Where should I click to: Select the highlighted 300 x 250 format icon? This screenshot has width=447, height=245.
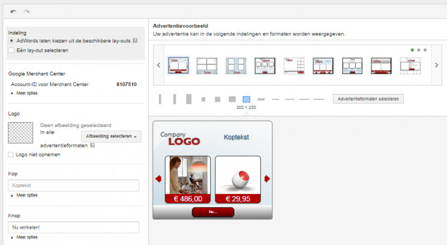[x=246, y=99]
